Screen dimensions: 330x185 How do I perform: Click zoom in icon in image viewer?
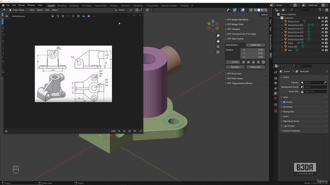124,131
